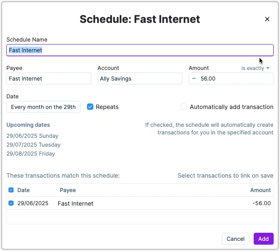280x251 pixels.
Task: Click the Automatically add transaction label text
Action: click(x=231, y=107)
